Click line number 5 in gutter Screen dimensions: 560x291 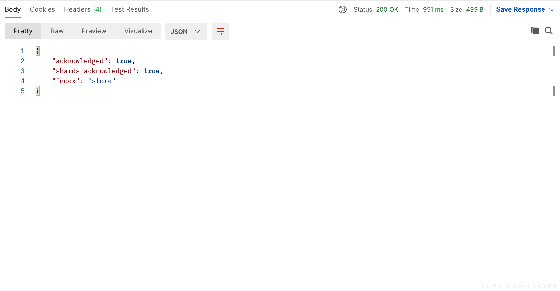click(x=22, y=91)
